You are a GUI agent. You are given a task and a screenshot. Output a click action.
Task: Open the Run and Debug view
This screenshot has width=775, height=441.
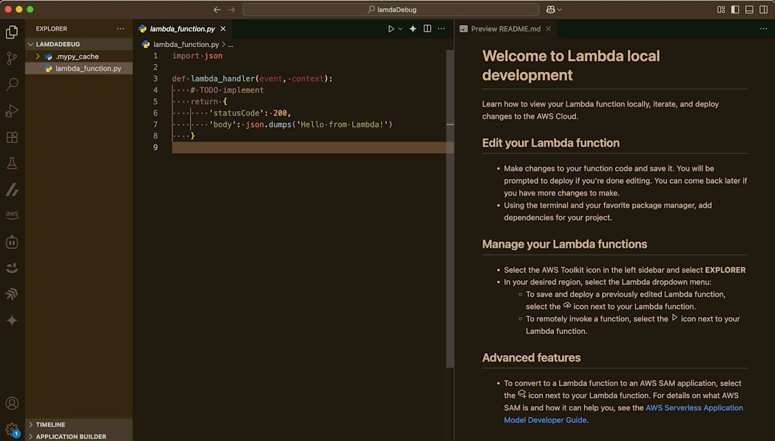[x=12, y=111]
